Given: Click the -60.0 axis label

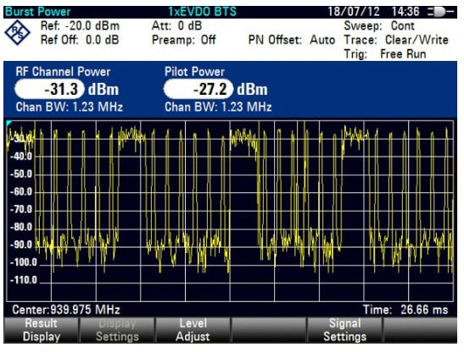Looking at the screenshot, I should [x=21, y=191].
